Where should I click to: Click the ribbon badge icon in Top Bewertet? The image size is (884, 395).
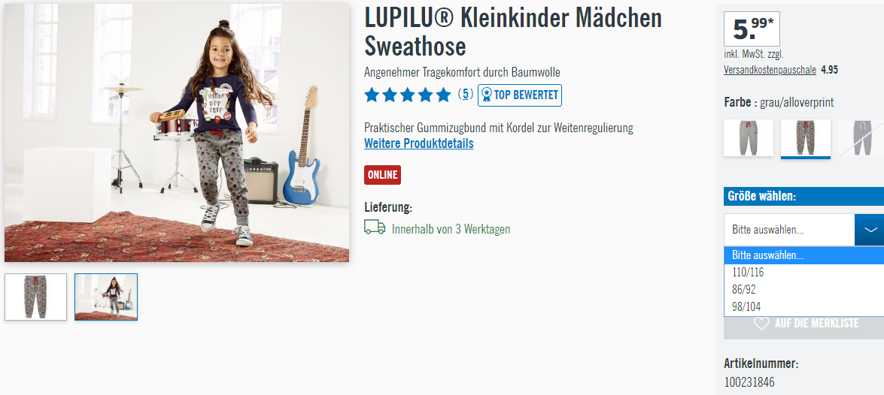click(x=486, y=95)
